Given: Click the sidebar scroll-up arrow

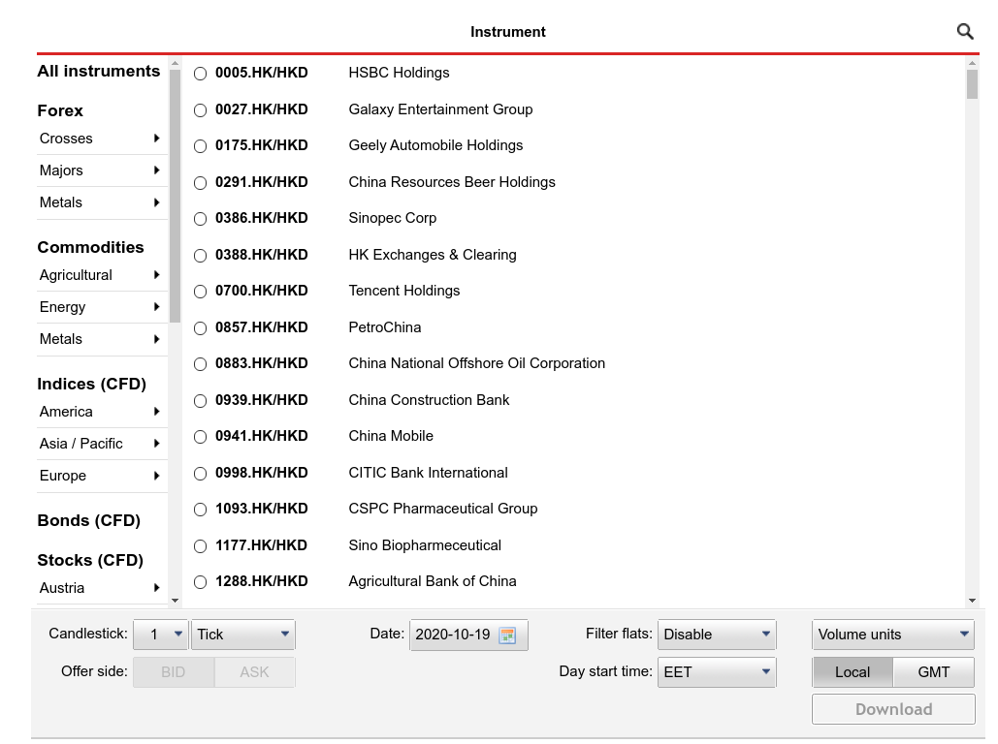Looking at the screenshot, I should coord(175,64).
